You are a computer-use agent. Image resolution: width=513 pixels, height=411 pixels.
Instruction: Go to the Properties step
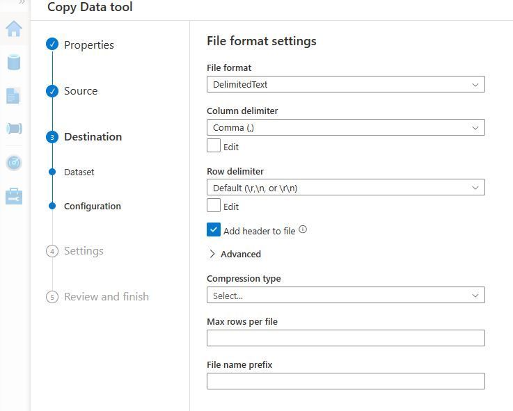88,45
